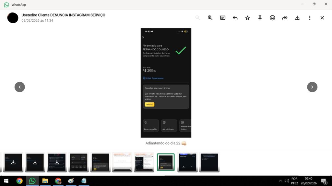Forward the Pix receipt image
Screen dimensions: 332x186
pos(285,18)
